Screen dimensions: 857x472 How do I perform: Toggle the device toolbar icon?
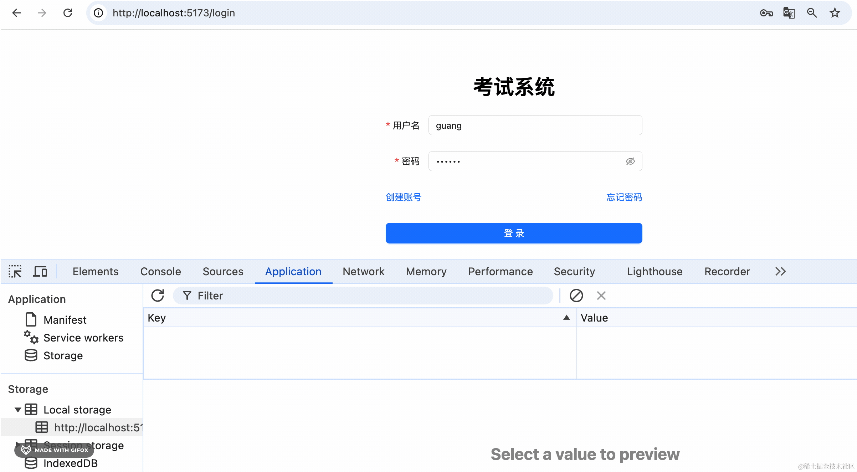coord(40,272)
